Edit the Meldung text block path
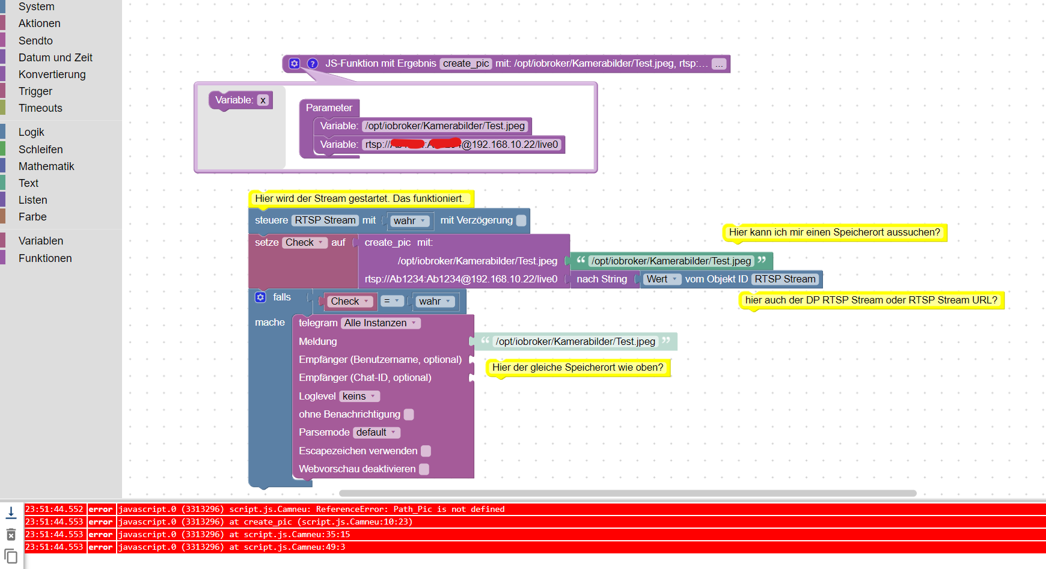1046x569 pixels. point(575,342)
